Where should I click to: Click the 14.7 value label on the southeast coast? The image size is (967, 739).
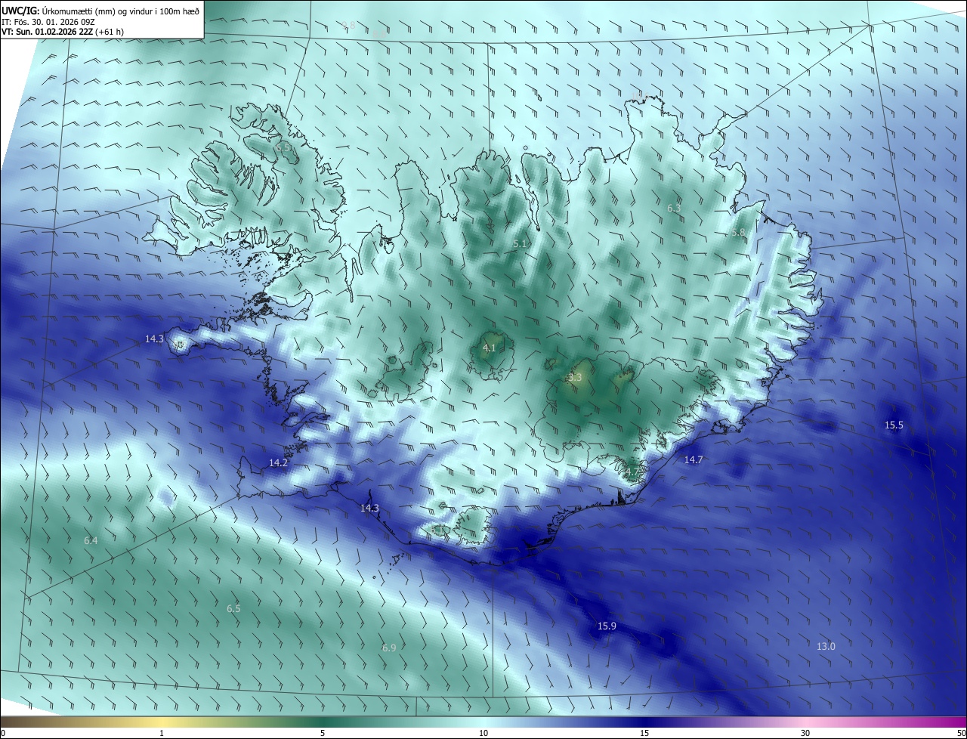coord(693,459)
